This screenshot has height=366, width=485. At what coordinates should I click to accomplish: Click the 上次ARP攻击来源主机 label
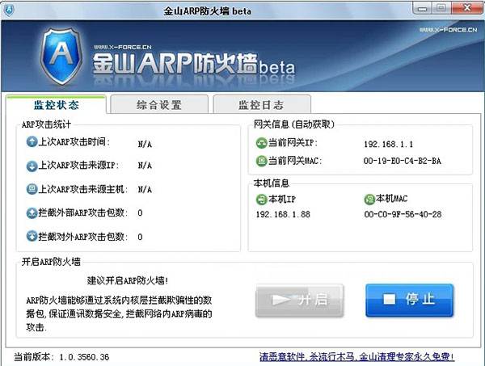click(83, 189)
